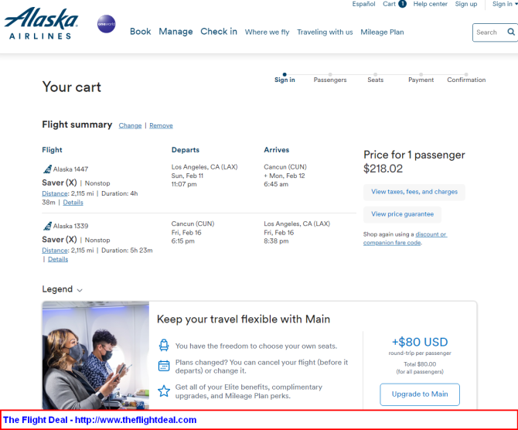
Task: Select the Passengers progress step
Action: click(x=330, y=78)
